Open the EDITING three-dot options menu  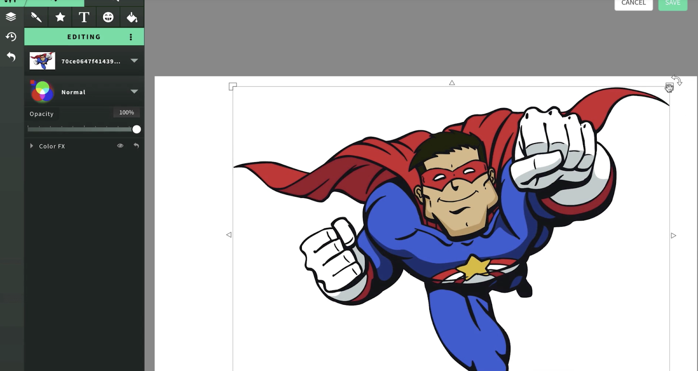[x=131, y=37]
